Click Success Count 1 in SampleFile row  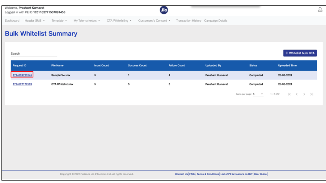point(129,75)
